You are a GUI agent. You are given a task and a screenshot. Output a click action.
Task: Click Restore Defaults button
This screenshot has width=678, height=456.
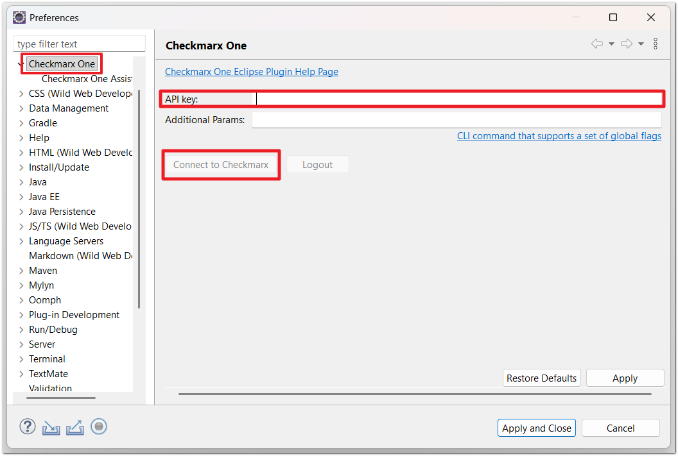point(541,378)
